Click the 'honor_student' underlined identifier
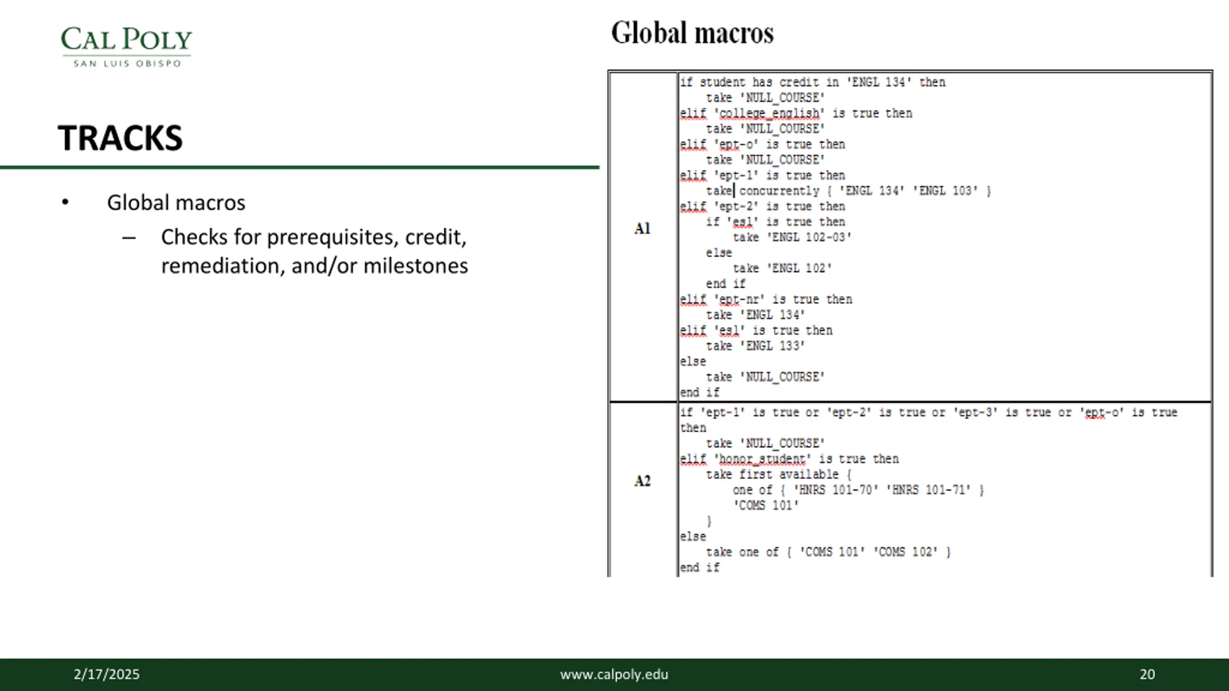The height and width of the screenshot is (691, 1229). tap(762, 459)
